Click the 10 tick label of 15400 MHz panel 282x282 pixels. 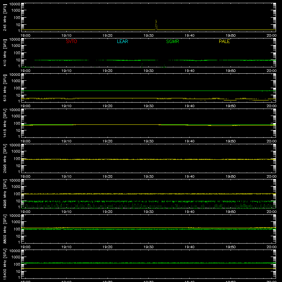click(18, 271)
